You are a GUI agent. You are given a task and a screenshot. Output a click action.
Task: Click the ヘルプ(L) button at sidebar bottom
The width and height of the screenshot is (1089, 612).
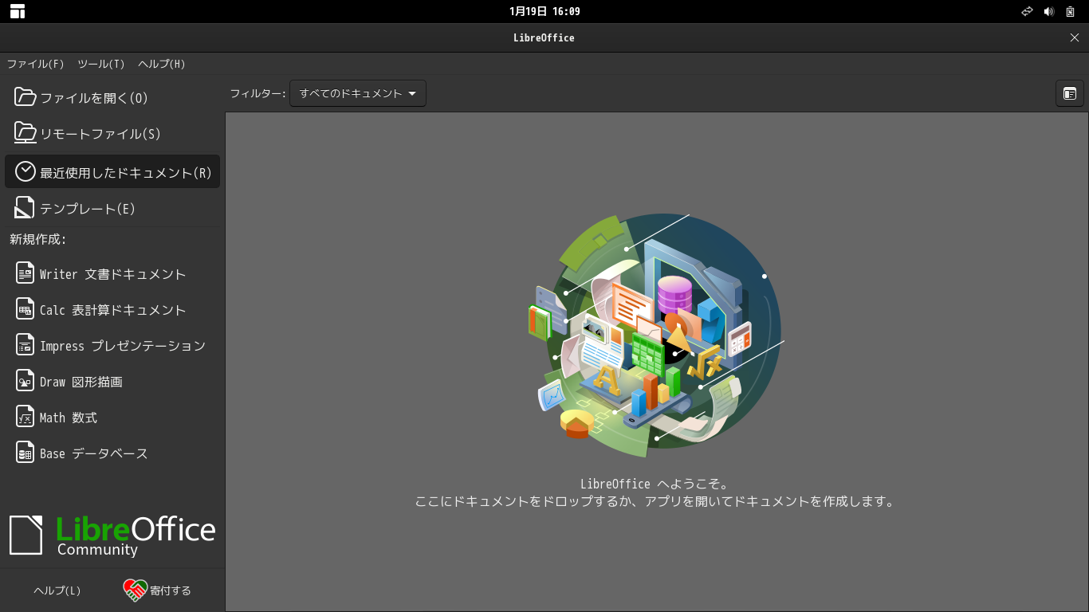point(57,590)
